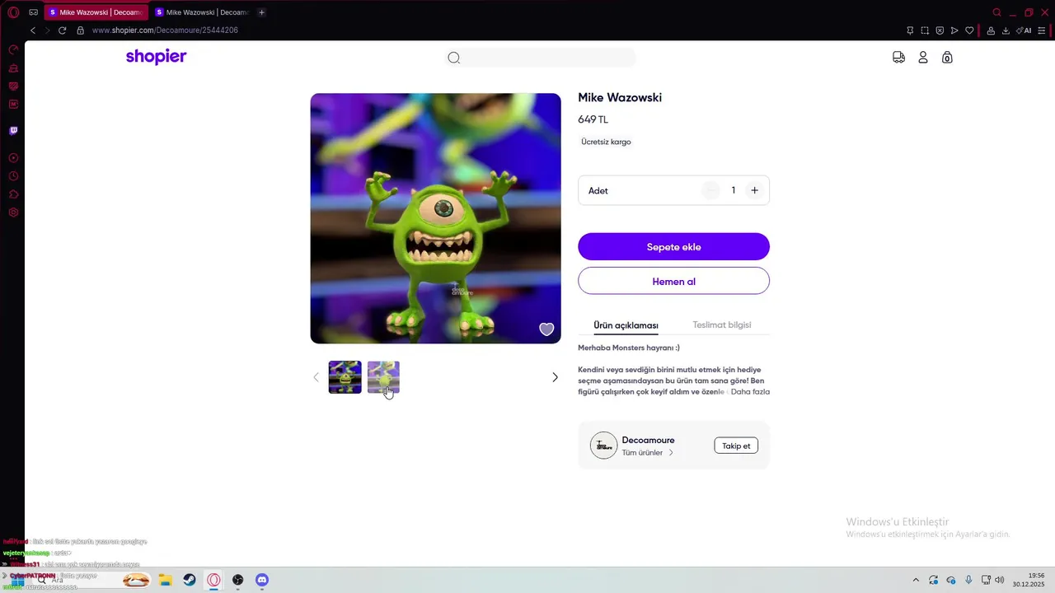Open File Explorer from the taskbar
Screen dimensions: 1055x593
point(165,580)
